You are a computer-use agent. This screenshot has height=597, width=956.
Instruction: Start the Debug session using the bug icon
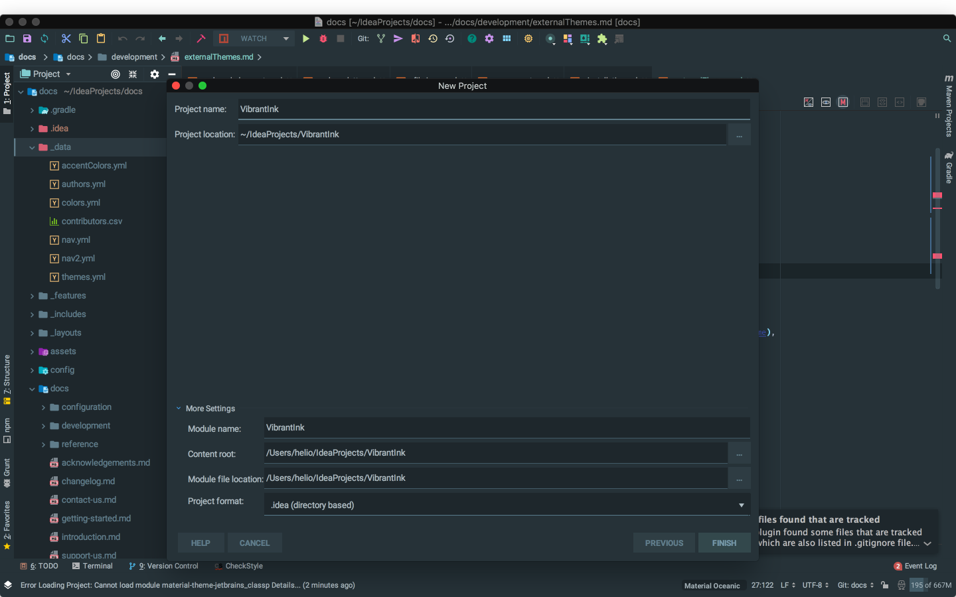coord(323,38)
